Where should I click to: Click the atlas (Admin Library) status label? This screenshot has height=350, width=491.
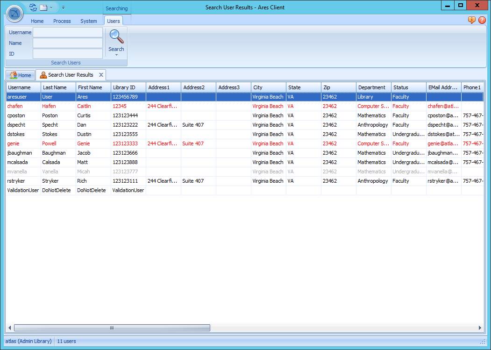tap(28, 341)
